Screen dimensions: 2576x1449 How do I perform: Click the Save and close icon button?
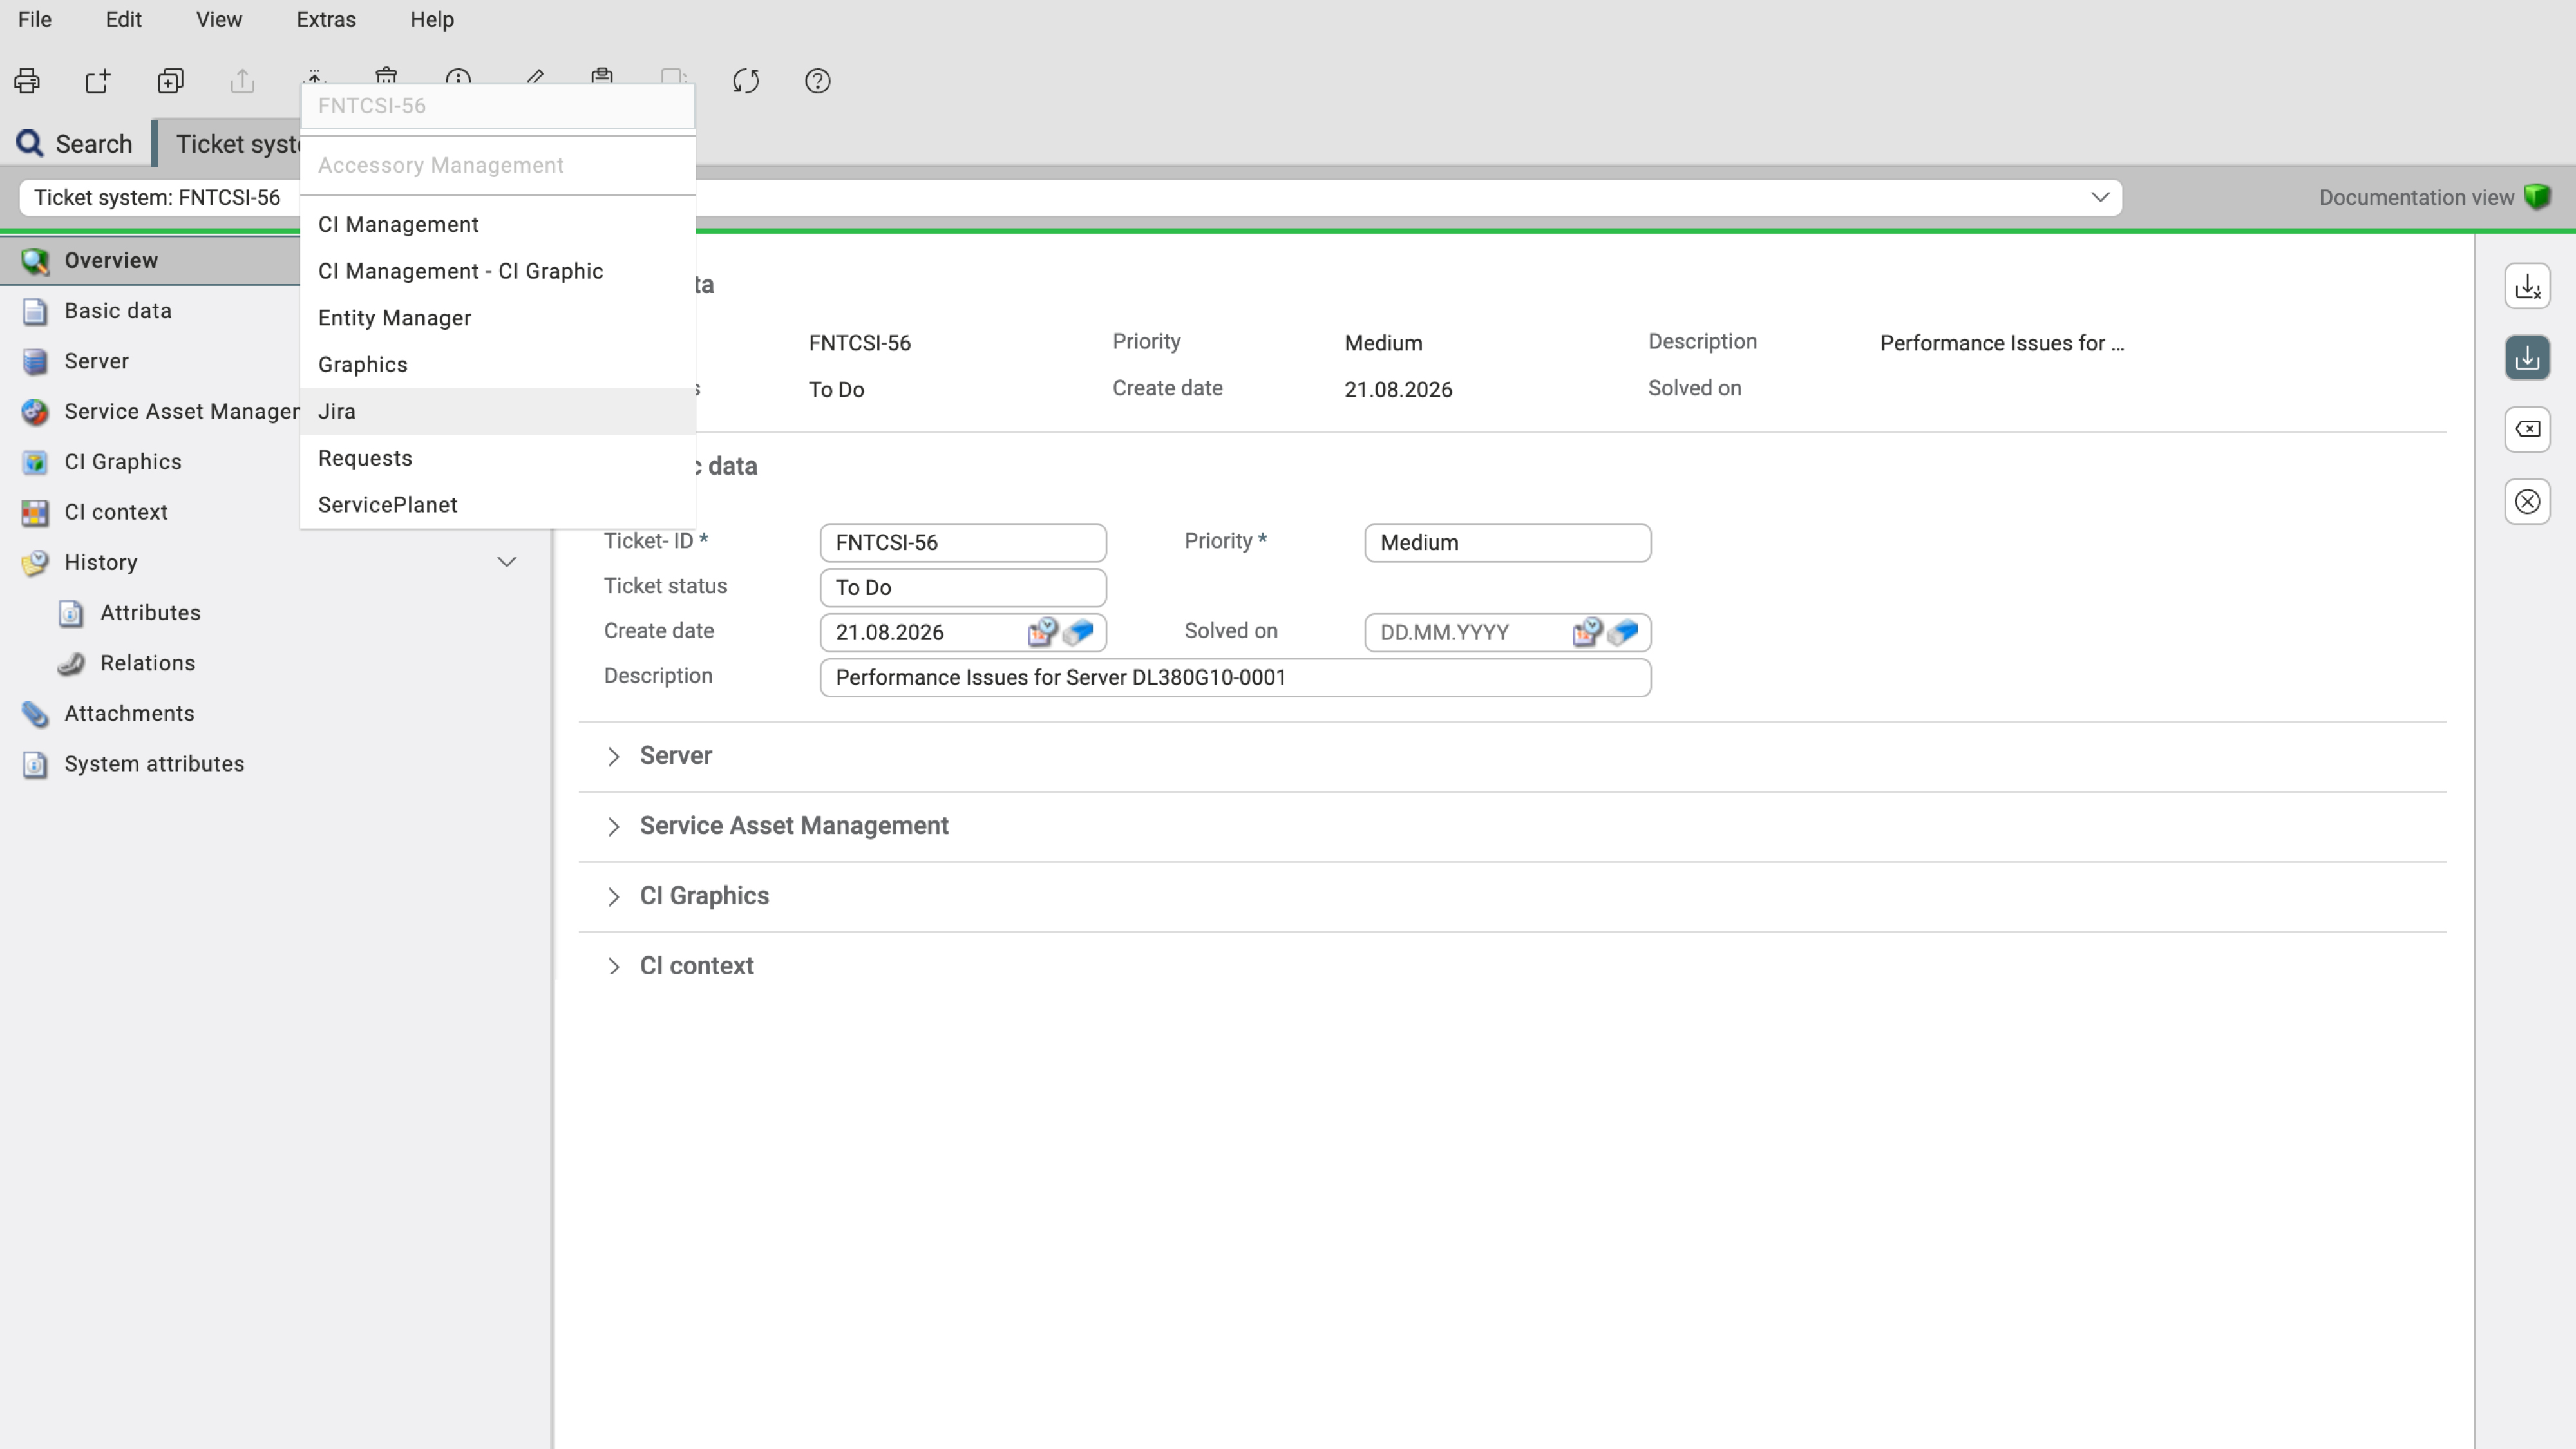(x=2527, y=287)
